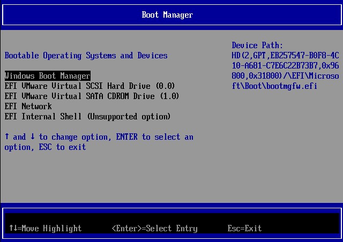Click the <Enter>=Select Entry footer hint
This screenshot has height=242, width=343.
click(155, 229)
